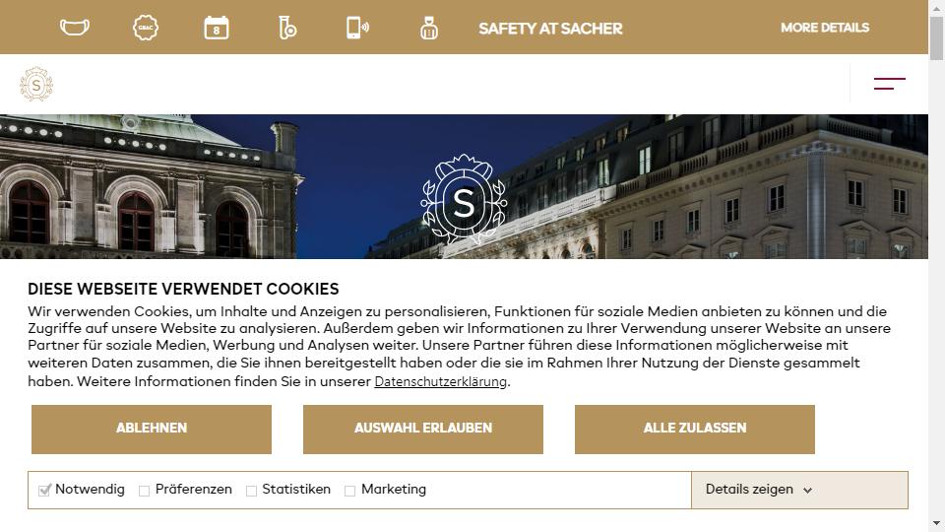
Task: Open MORE DETAILS in the safety banner
Action: [x=825, y=28]
